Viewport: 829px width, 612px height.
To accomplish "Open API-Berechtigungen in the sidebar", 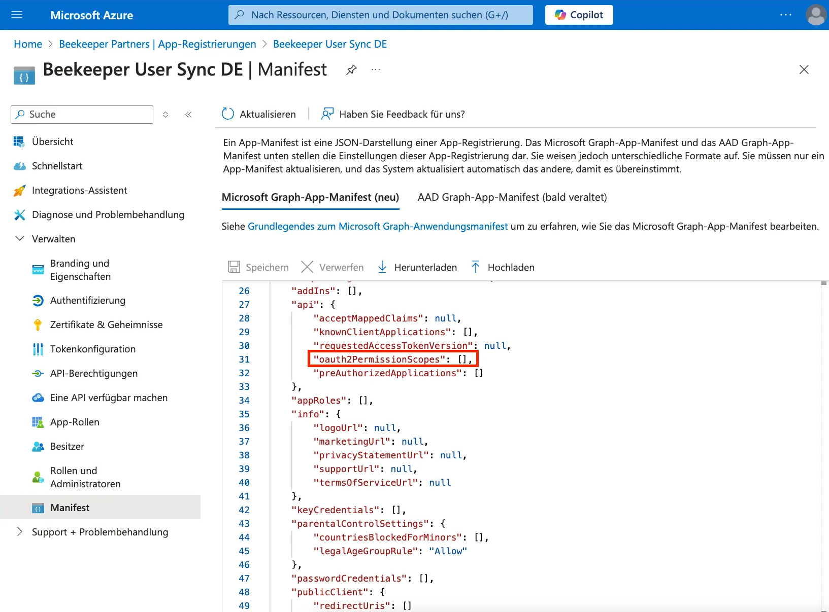I will 94,373.
